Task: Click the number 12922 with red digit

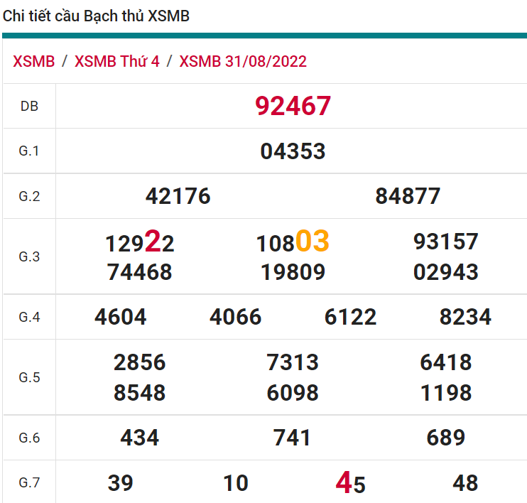Action: pos(139,243)
